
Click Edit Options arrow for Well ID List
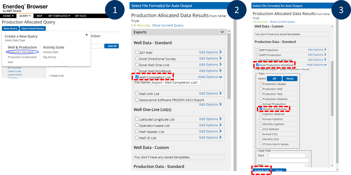(x=220, y=137)
